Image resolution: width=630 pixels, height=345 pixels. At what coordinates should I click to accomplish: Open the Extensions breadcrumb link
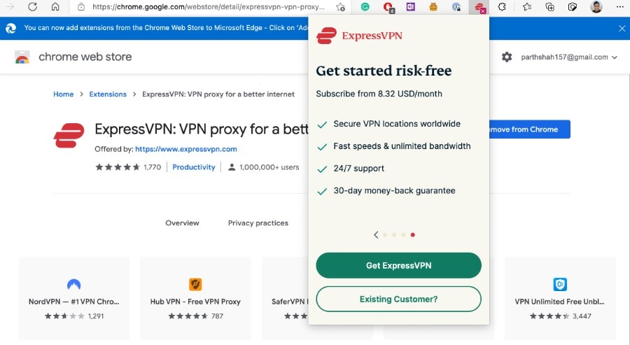(x=108, y=94)
